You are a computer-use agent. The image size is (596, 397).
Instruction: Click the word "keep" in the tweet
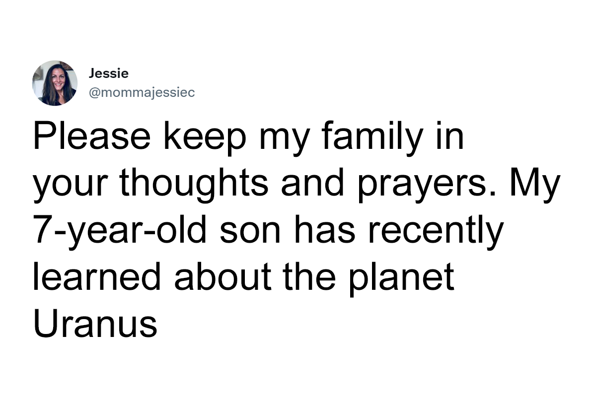[199, 138]
